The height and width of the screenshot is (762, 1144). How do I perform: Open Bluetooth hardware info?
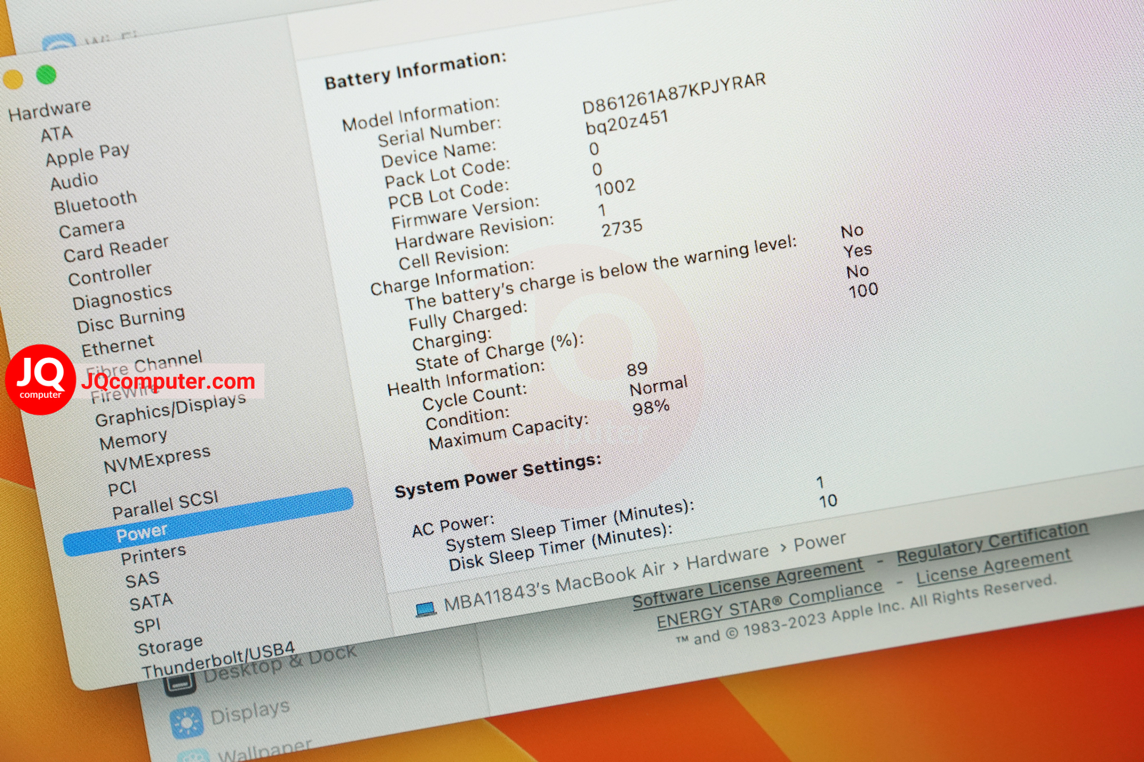click(96, 203)
